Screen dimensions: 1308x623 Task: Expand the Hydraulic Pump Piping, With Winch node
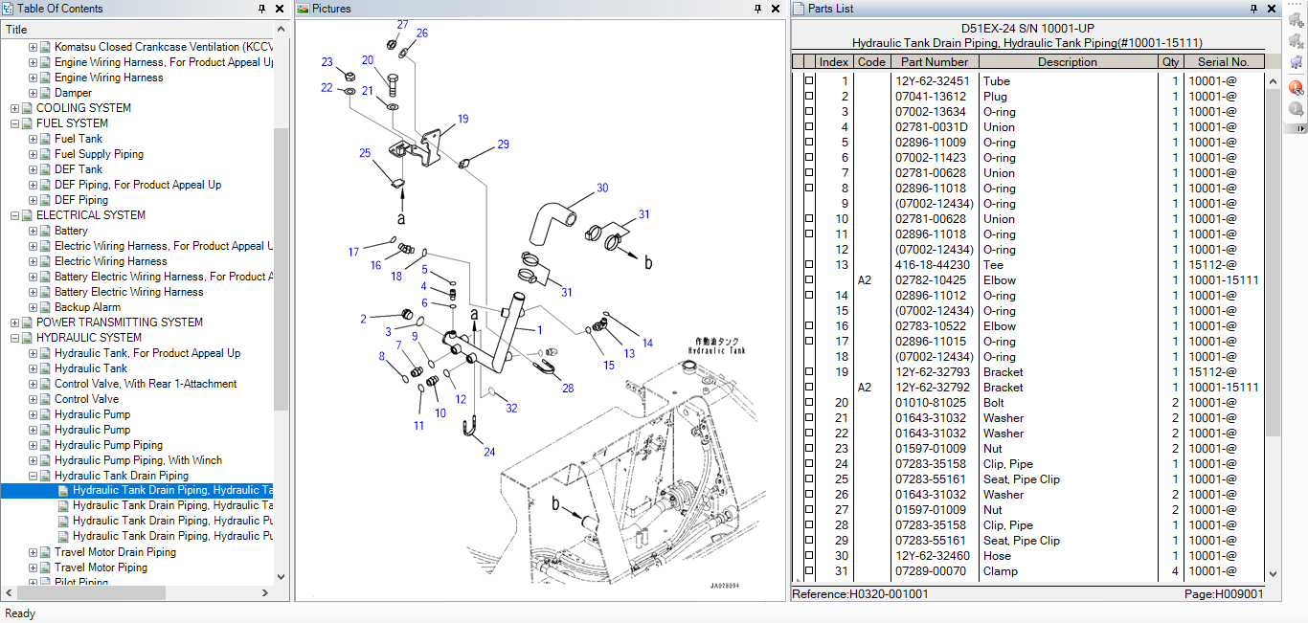[x=33, y=460]
